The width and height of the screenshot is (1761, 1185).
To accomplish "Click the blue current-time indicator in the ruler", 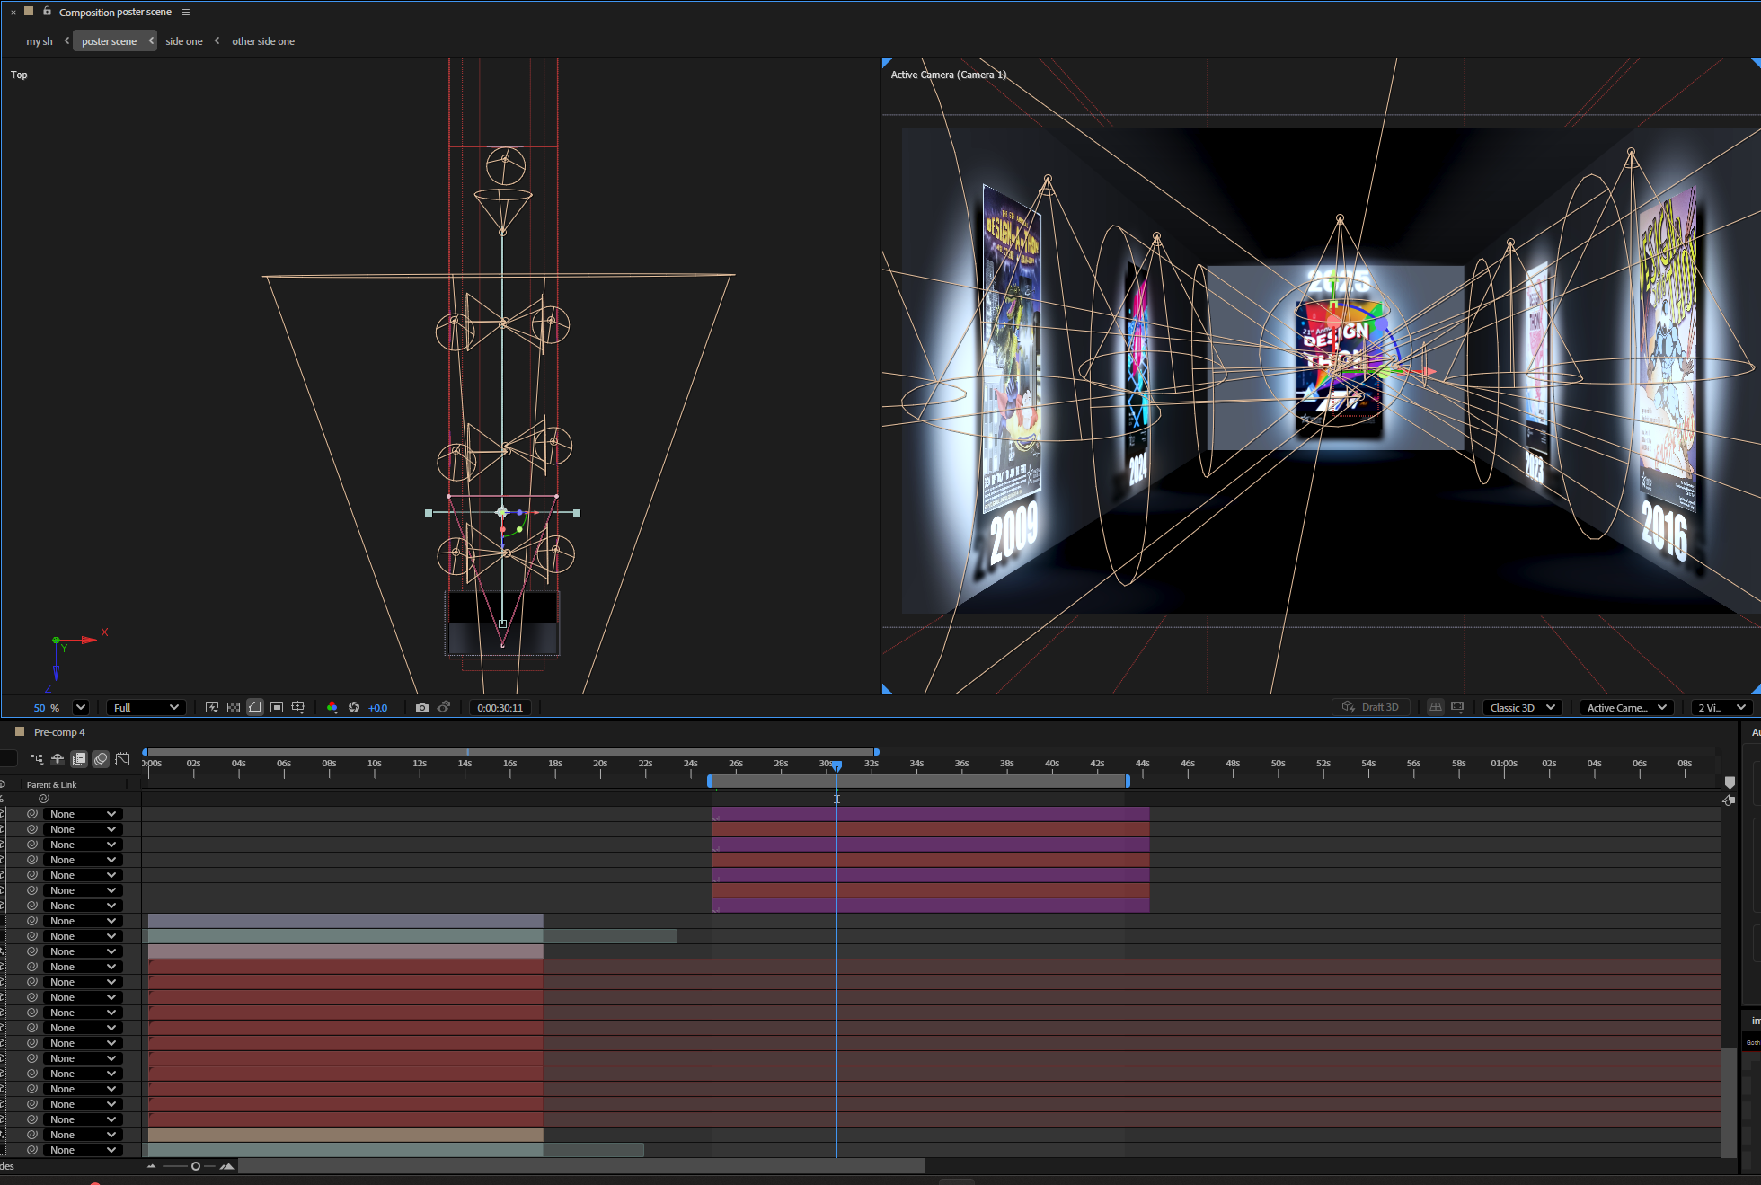I will (836, 766).
